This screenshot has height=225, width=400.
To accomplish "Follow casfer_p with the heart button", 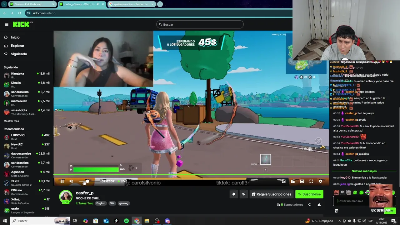I will [x=244, y=194].
